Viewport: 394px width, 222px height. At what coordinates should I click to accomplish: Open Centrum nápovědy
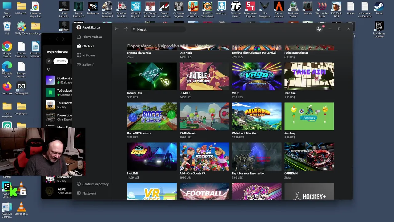tap(93, 184)
